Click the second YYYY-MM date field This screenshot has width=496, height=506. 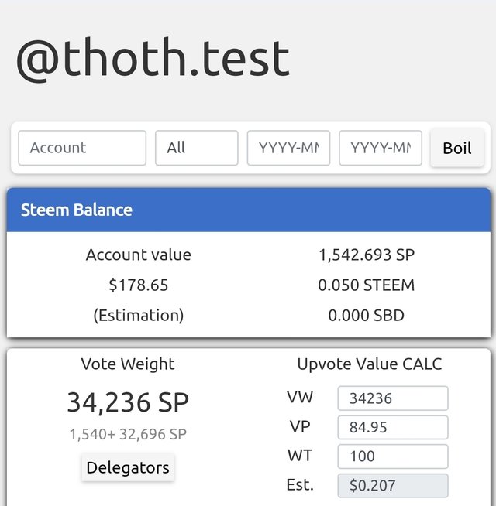point(381,148)
